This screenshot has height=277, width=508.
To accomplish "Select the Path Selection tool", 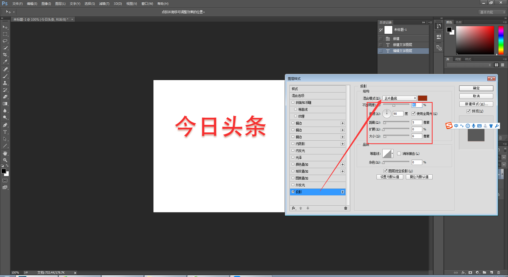I will click(5, 139).
